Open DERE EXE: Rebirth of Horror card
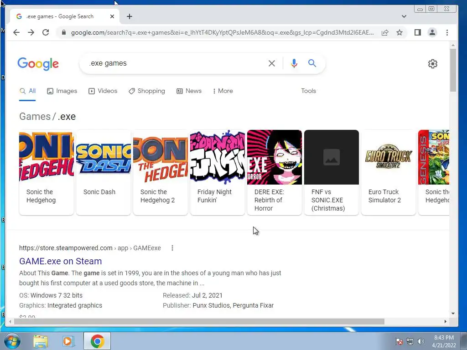 coord(274,172)
